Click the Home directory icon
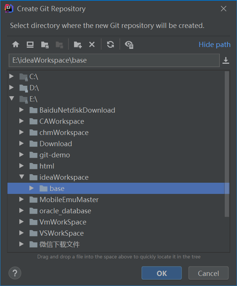This screenshot has width=237, height=286. coord(16,45)
